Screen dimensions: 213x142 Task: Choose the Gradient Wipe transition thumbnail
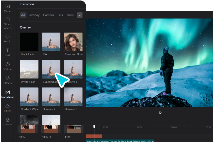coord(29,97)
